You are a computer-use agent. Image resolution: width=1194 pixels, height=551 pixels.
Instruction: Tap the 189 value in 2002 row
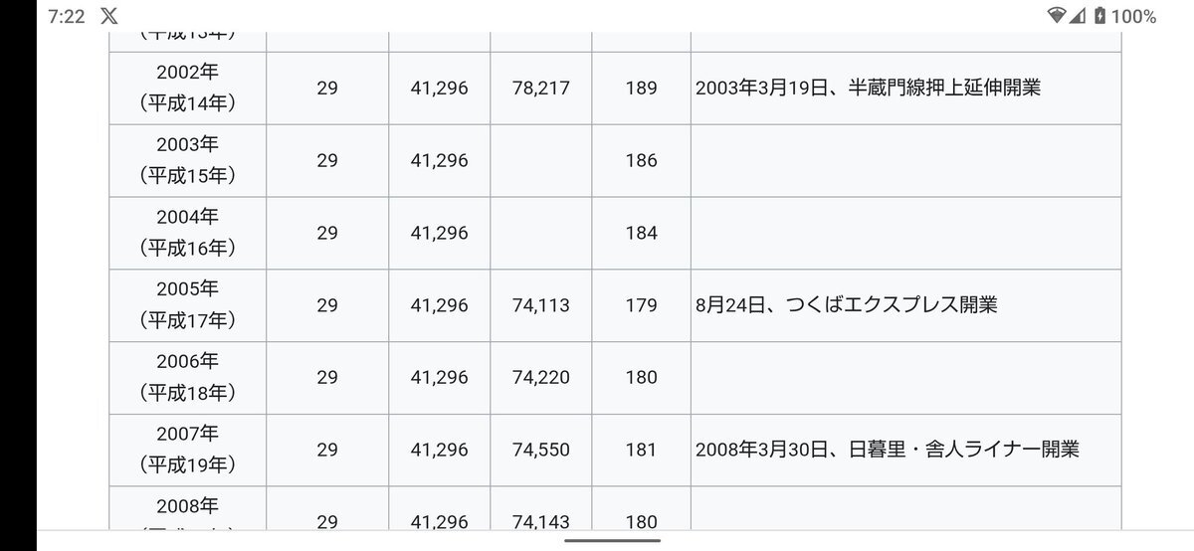coord(642,88)
